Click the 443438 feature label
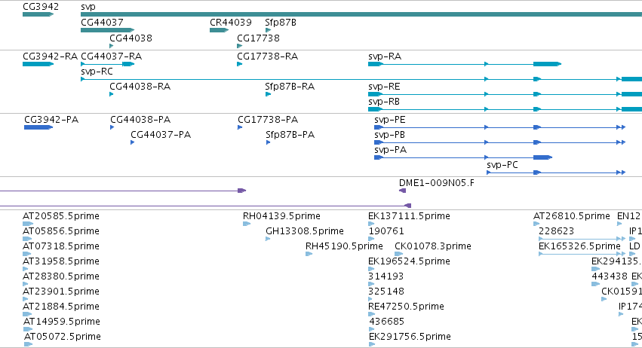Viewport: 642px width, 348px height. [x=610, y=276]
